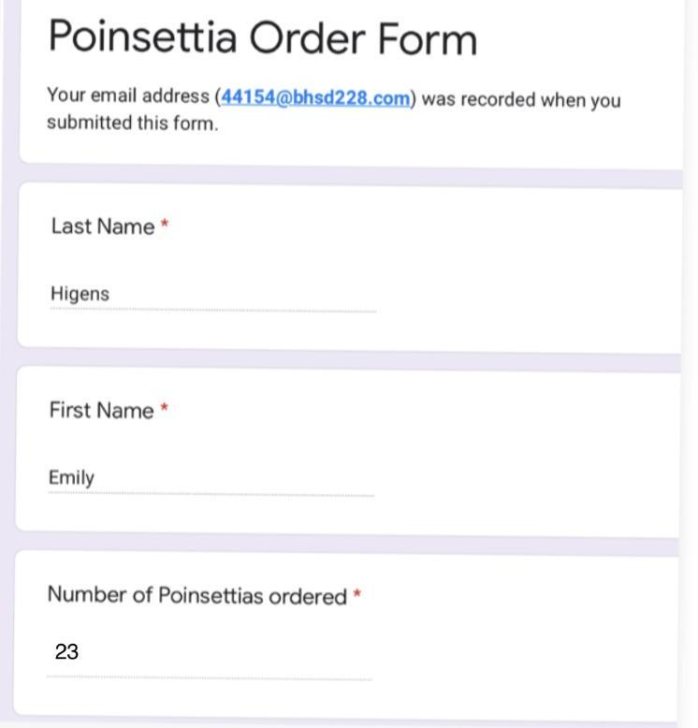The height and width of the screenshot is (728, 698).
Task: Click the red asterisk beside Last Name
Action: 165,224
